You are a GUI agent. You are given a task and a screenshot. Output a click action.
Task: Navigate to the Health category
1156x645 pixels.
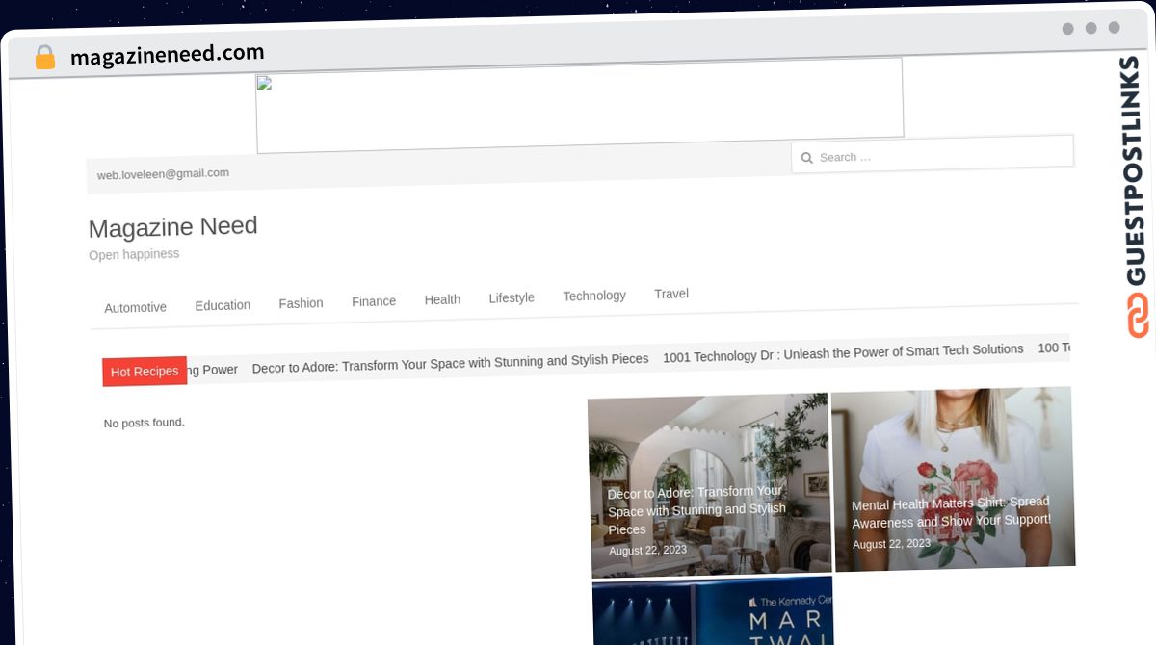coord(442,299)
